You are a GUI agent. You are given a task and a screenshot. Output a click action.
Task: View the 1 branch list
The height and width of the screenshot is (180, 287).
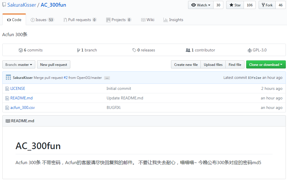[x=87, y=50]
